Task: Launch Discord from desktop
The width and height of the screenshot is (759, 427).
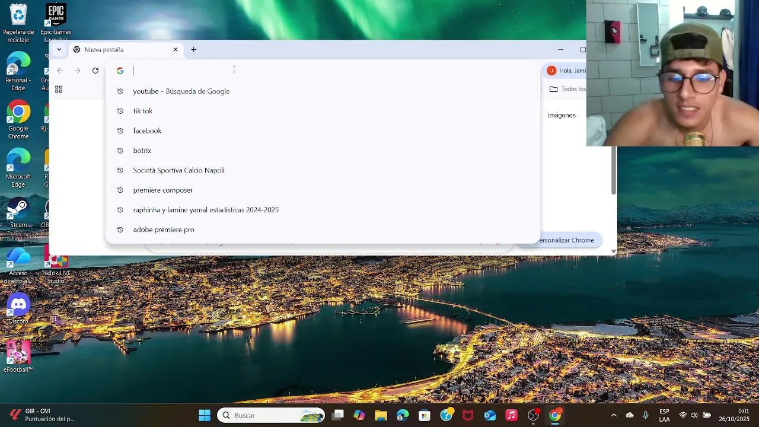Action: click(18, 309)
